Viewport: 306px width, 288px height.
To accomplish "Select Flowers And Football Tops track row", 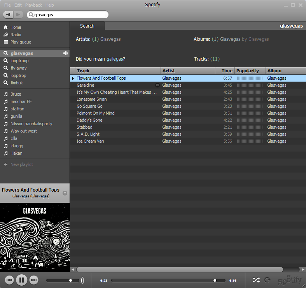I will pyautogui.click(x=188, y=78).
